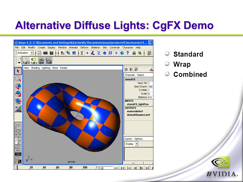Switch to Persp/Graph Editor layout
Image resolution: width=243 pixels, height=182 pixels.
click(x=18, y=148)
